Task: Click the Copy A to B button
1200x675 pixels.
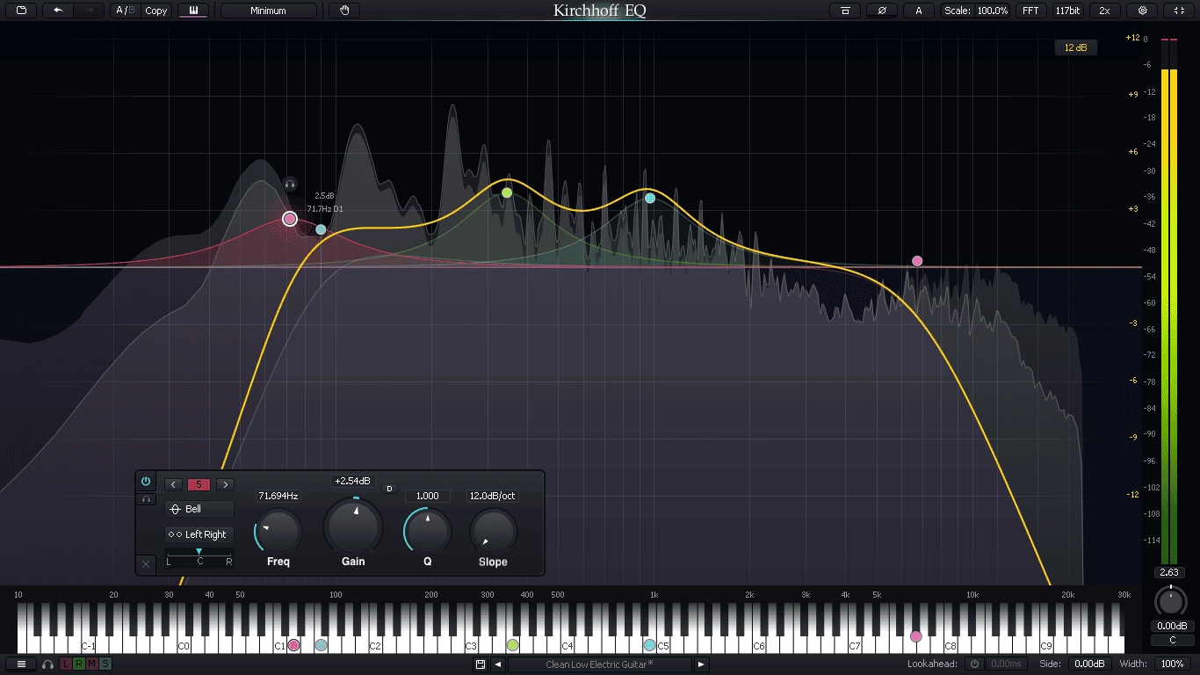Action: coord(155,11)
